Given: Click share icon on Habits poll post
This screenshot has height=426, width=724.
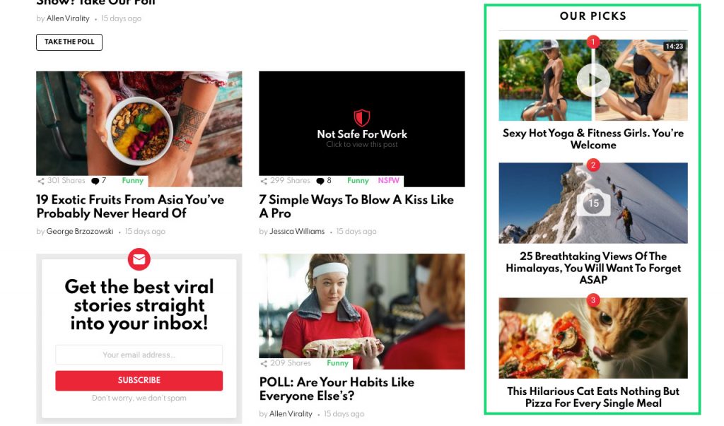Looking at the screenshot, I should coord(264,364).
